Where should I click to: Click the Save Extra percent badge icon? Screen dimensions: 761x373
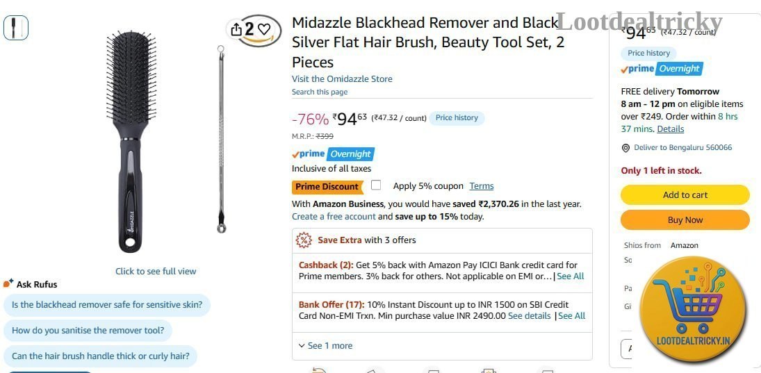point(304,240)
